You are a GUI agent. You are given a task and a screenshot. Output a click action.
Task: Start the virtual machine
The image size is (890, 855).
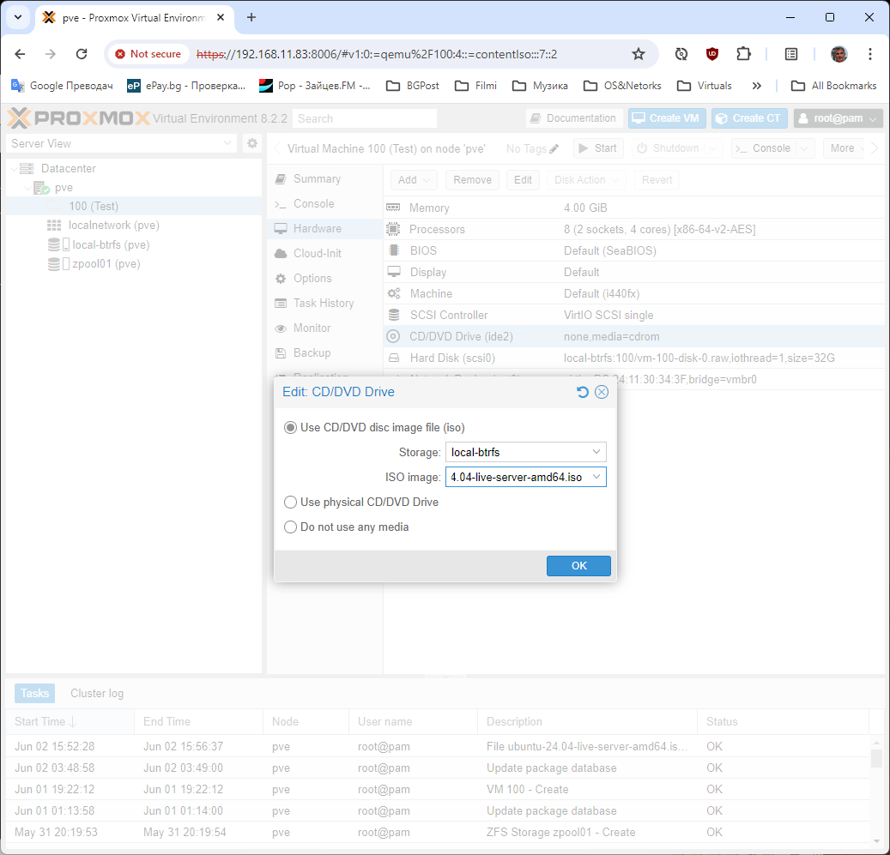pyautogui.click(x=598, y=148)
